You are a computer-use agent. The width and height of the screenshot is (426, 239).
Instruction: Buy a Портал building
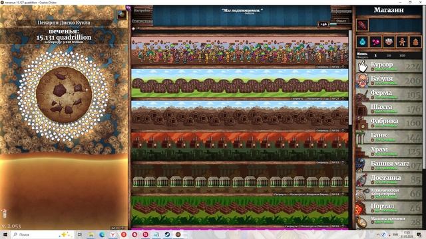[389, 208]
